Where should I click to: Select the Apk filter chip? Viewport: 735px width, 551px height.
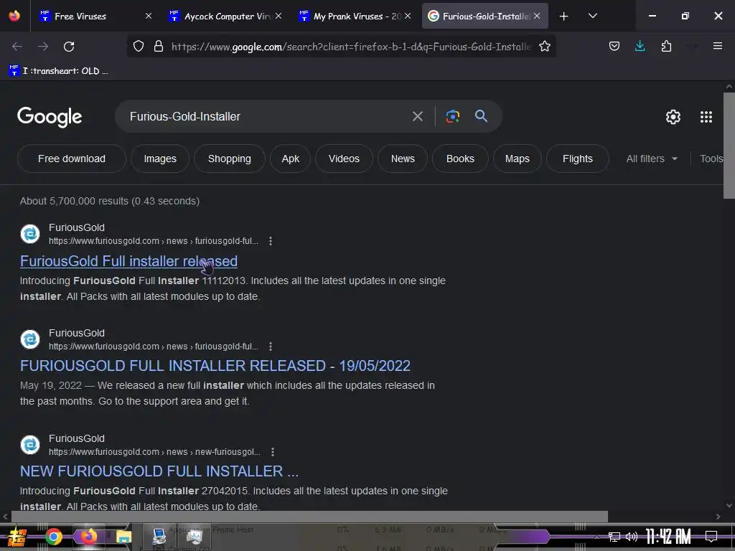tap(290, 159)
